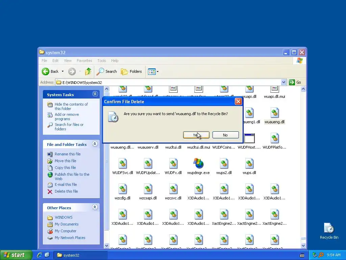
Task: Expand the address bar dropdown
Action: click(283, 83)
